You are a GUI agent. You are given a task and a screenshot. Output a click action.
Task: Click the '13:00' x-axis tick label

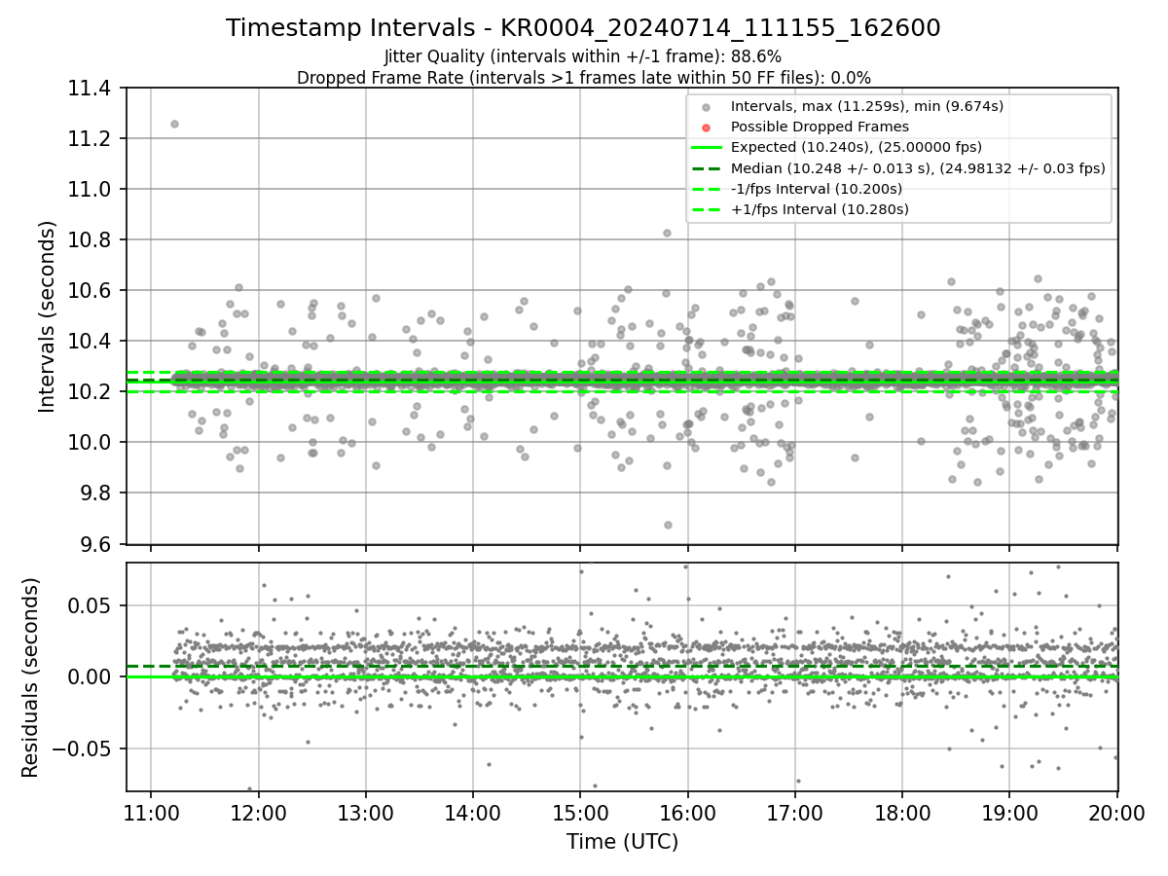[366, 812]
